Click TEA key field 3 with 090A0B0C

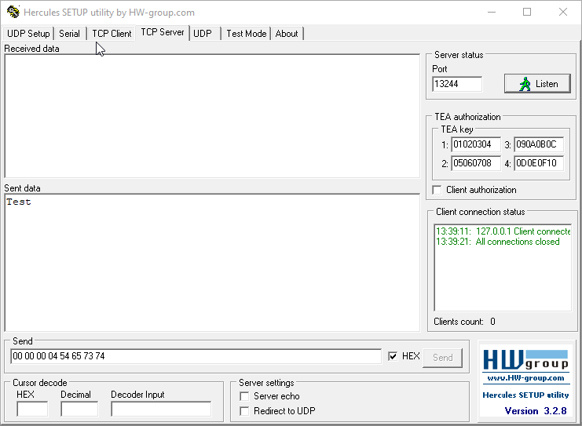pos(539,144)
